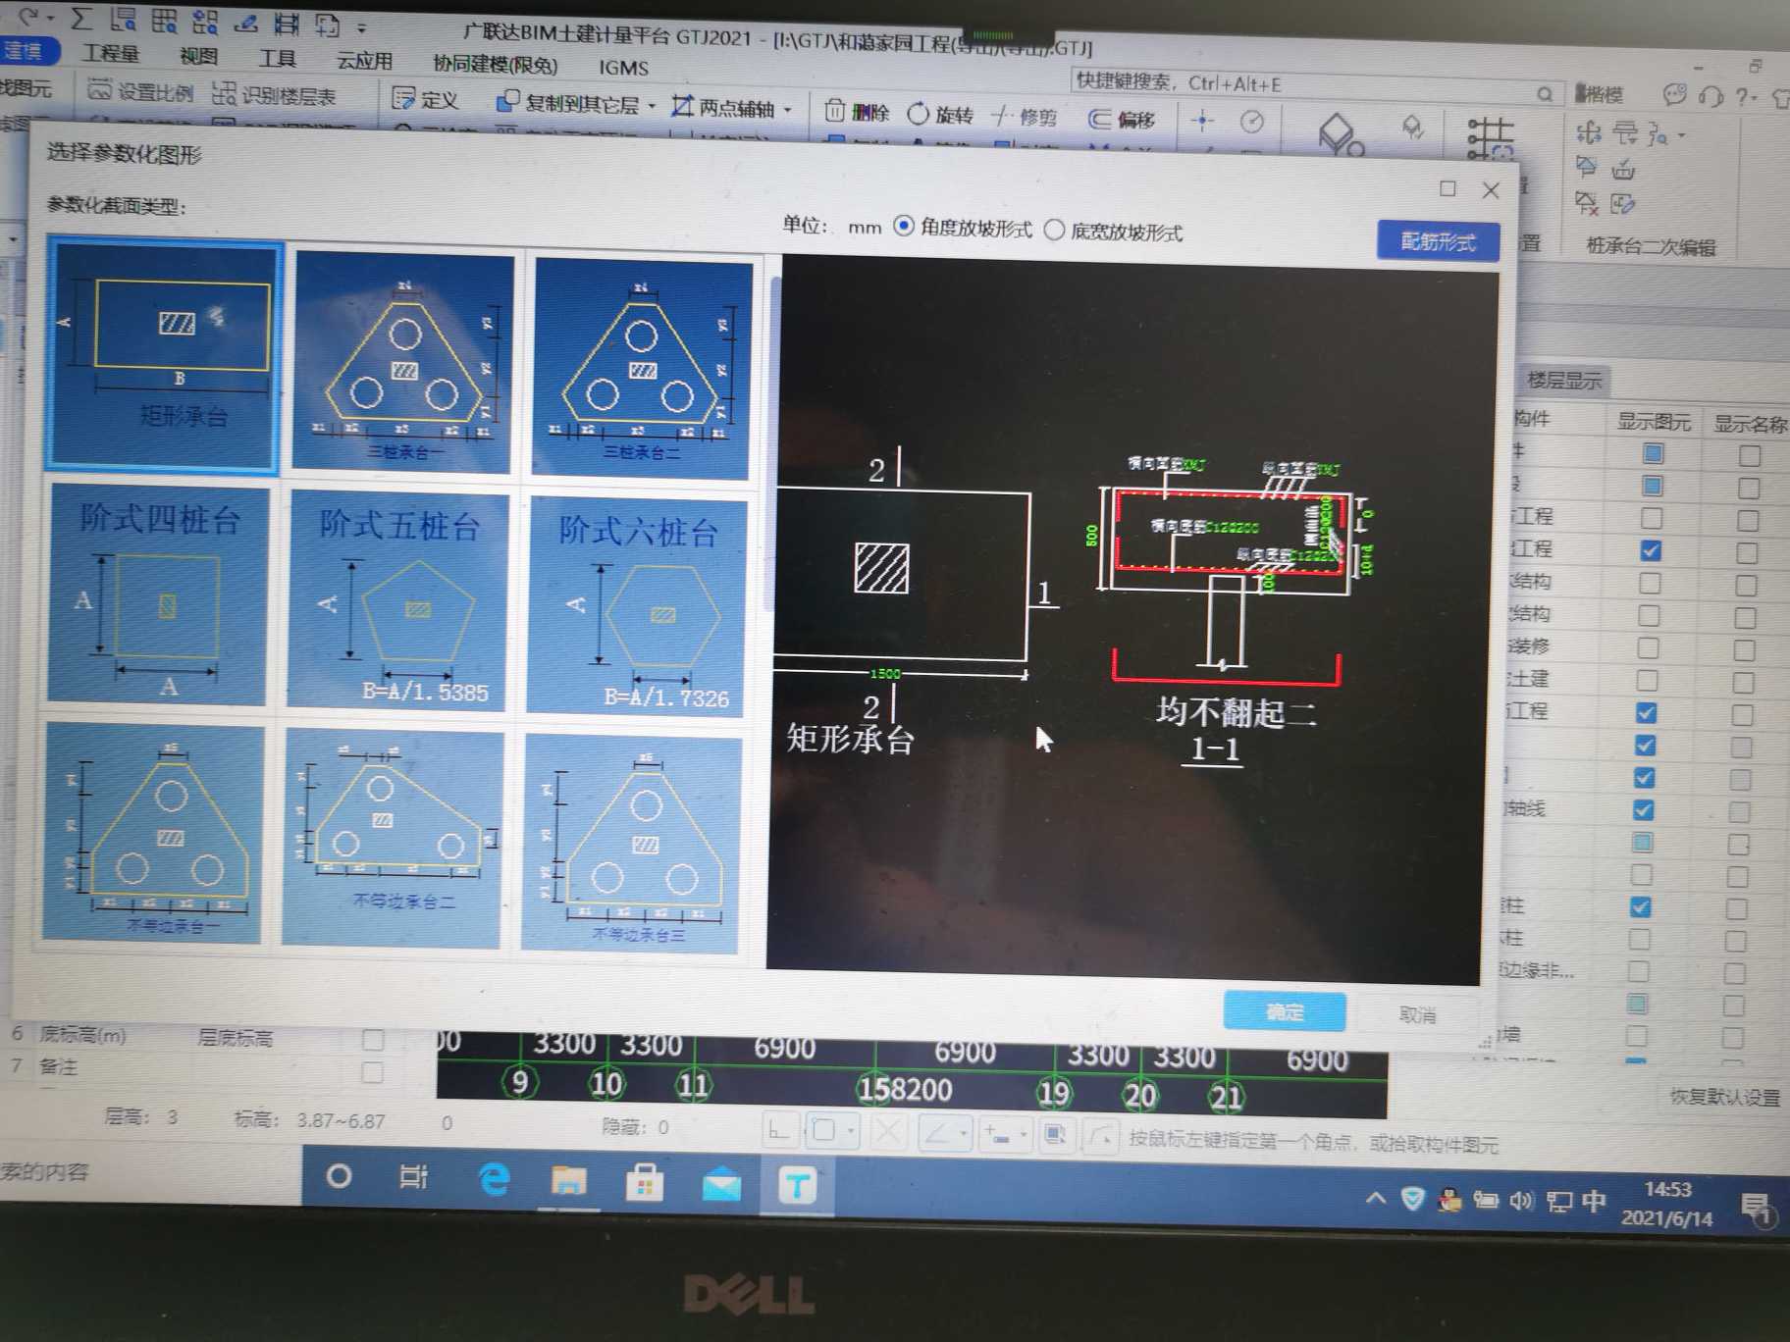
Task: Click the headset support icon
Action: [x=1711, y=95]
